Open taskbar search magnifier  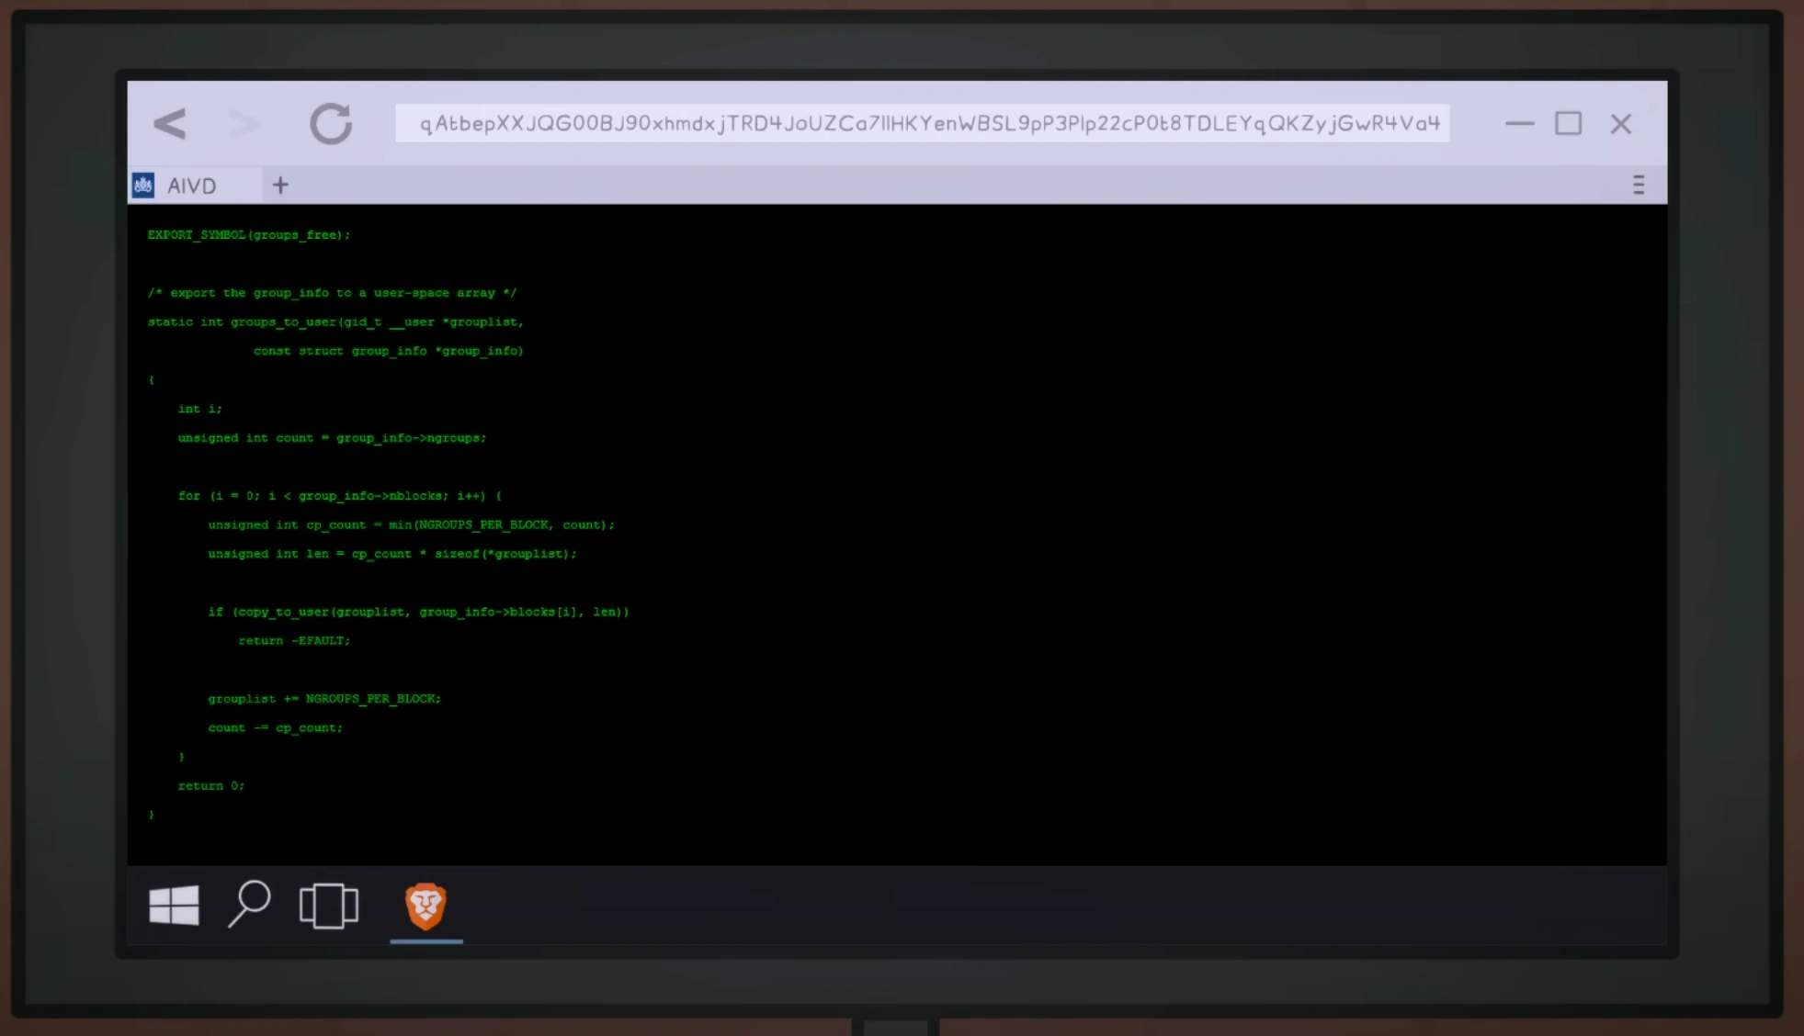249,904
